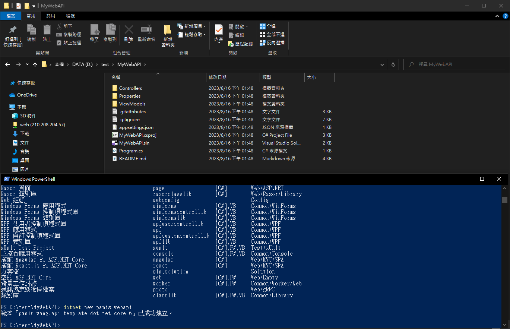Click the chevron after MyWebAPI in path
The height and width of the screenshot is (329, 510).
point(145,64)
